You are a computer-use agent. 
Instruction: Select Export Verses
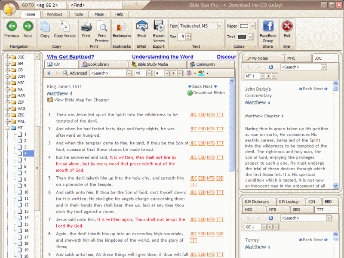pyautogui.click(x=159, y=27)
